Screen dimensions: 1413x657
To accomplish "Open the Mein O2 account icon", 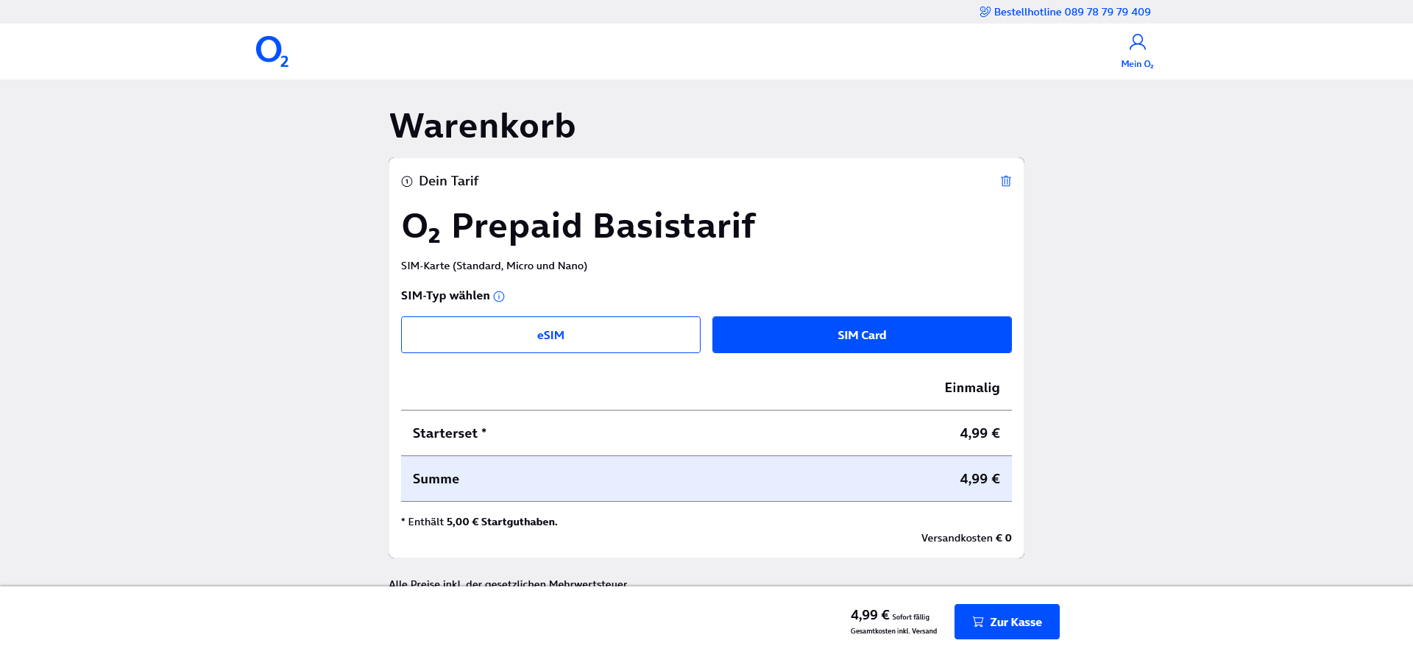I will coord(1137,51).
